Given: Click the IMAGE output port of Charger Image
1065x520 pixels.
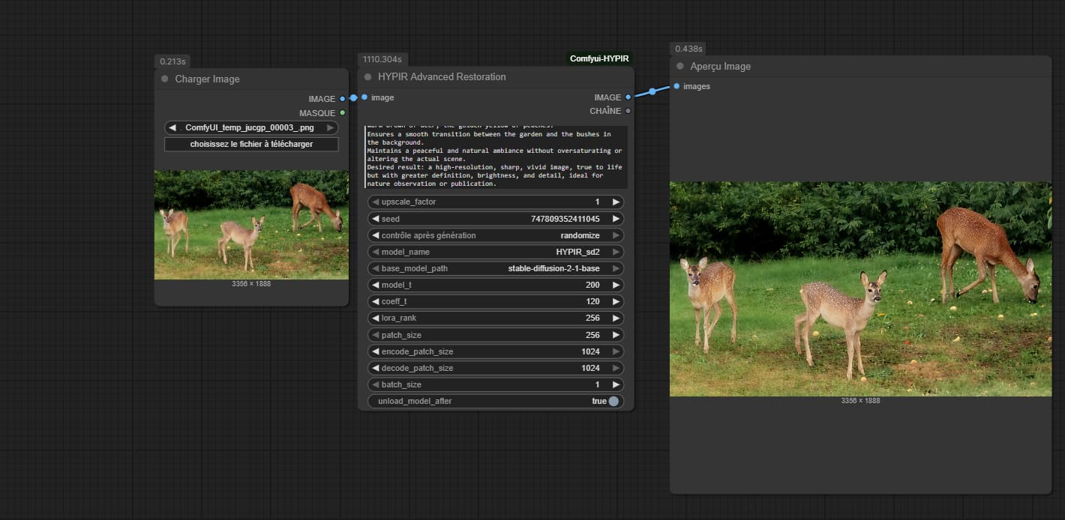Looking at the screenshot, I should [342, 99].
